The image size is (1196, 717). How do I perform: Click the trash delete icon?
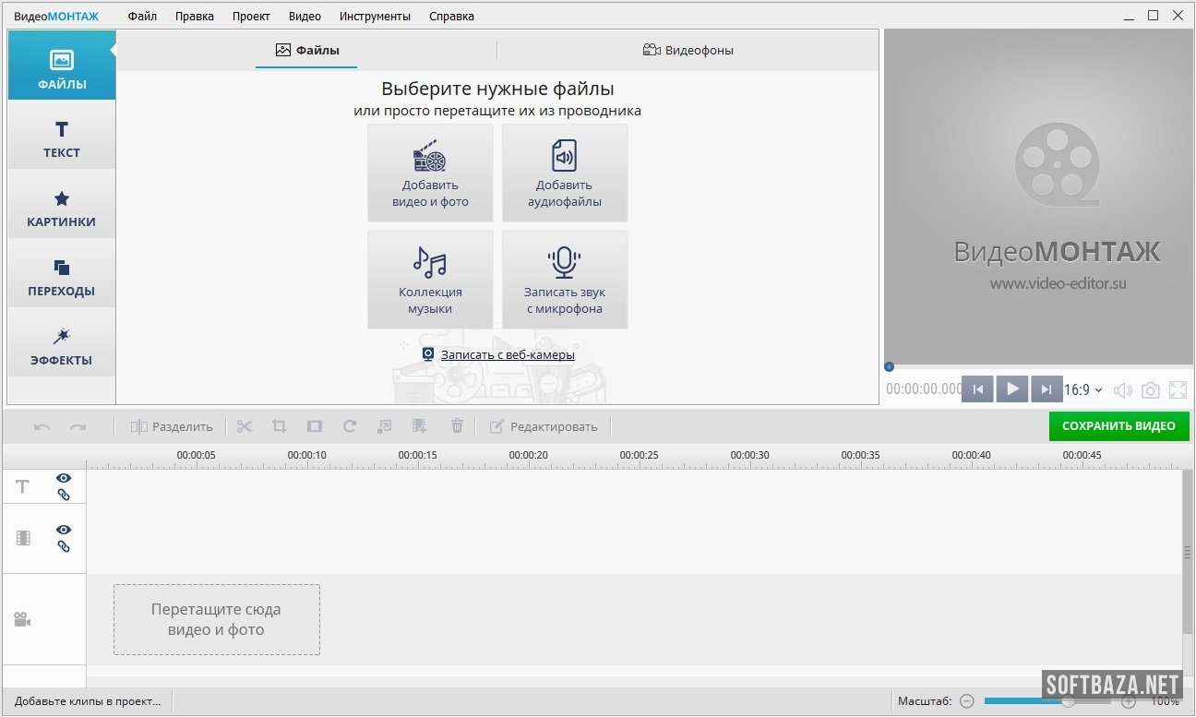pos(457,426)
